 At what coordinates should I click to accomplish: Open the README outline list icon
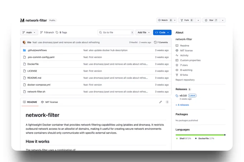point(167,102)
